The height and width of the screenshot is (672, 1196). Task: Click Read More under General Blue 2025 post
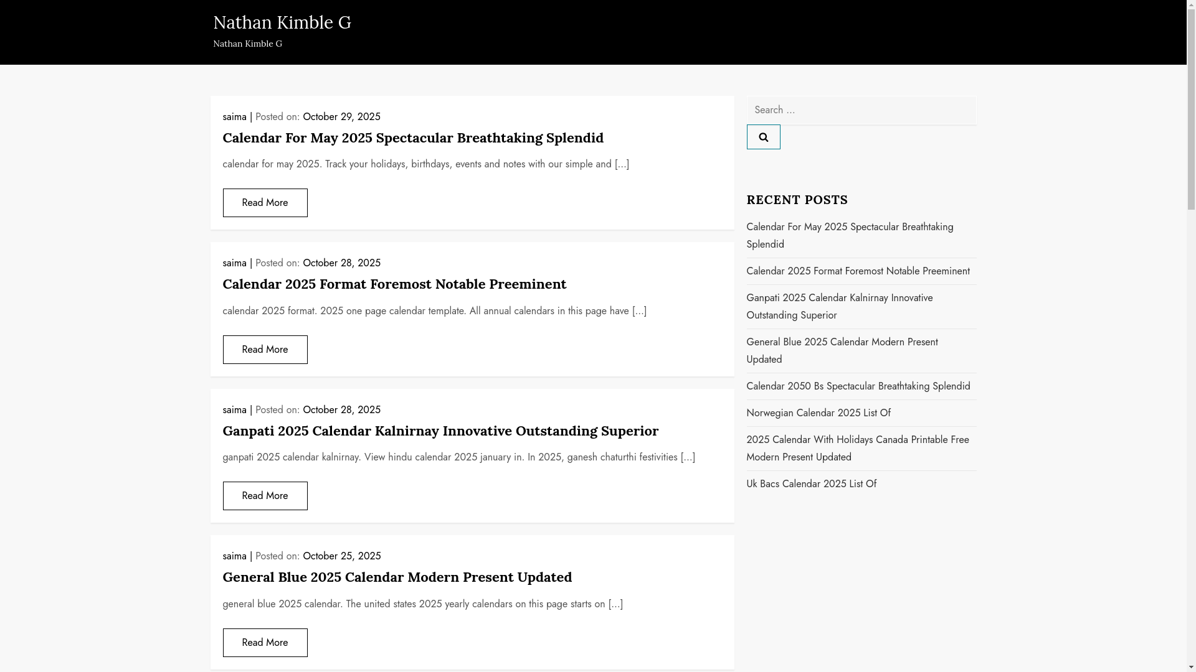(265, 643)
